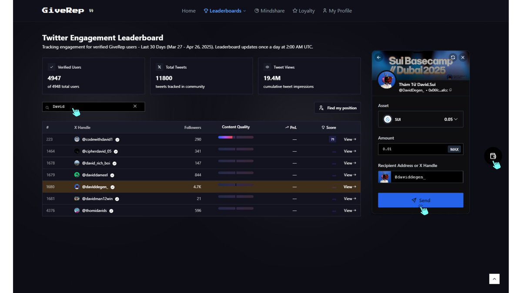Click the @thomidavids avatar
522x293 pixels.
(x=77, y=211)
